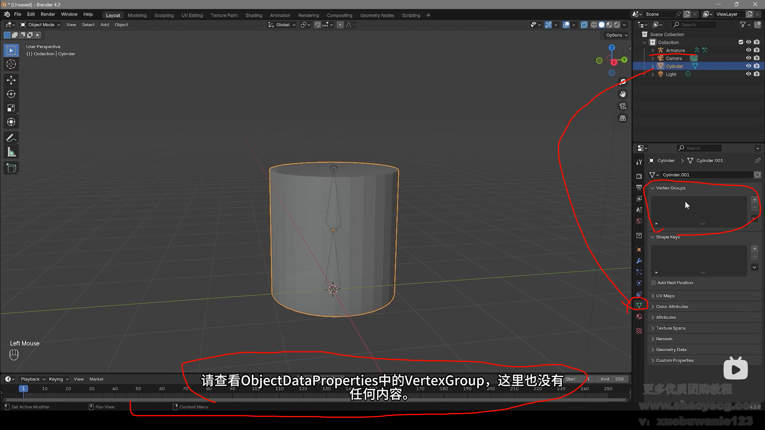765x430 pixels.
Task: Expand the Armature tree item
Action: pyautogui.click(x=653, y=50)
